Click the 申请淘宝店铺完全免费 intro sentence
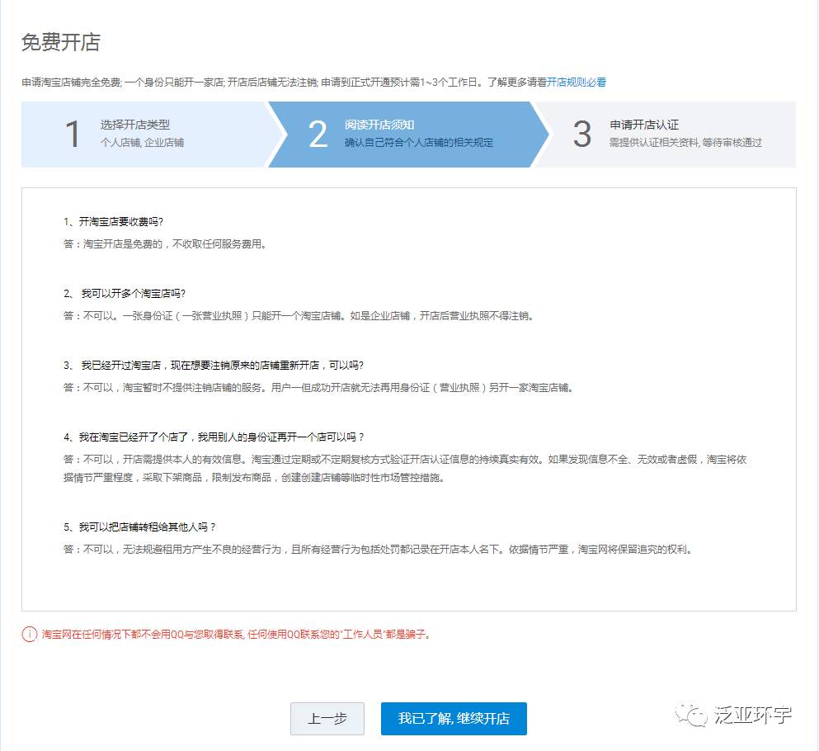The width and height of the screenshot is (819, 751). 313,82
